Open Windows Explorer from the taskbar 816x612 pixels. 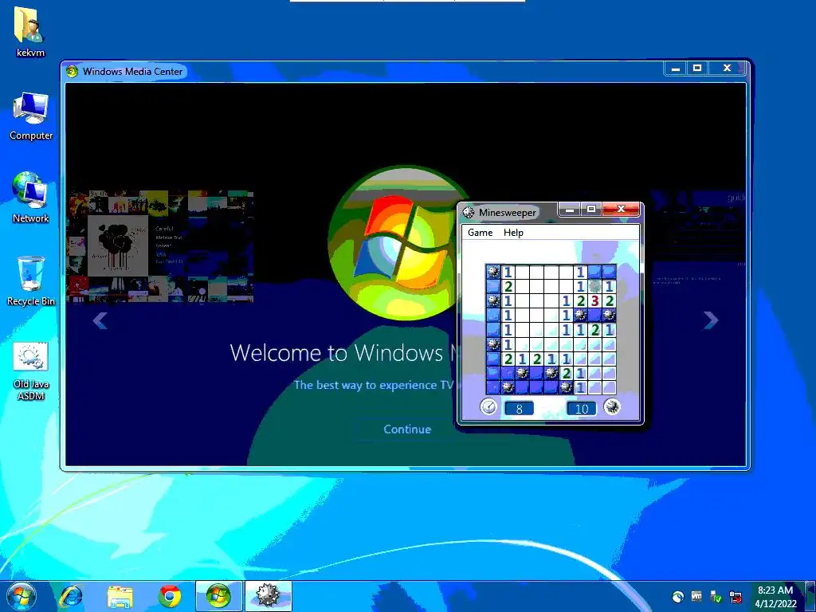[x=120, y=596]
